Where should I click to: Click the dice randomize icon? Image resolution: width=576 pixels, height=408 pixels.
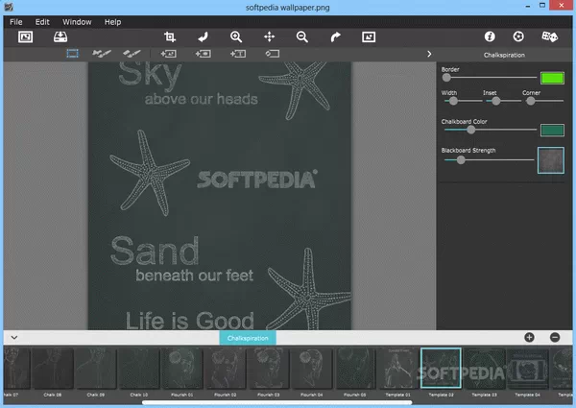pyautogui.click(x=549, y=36)
